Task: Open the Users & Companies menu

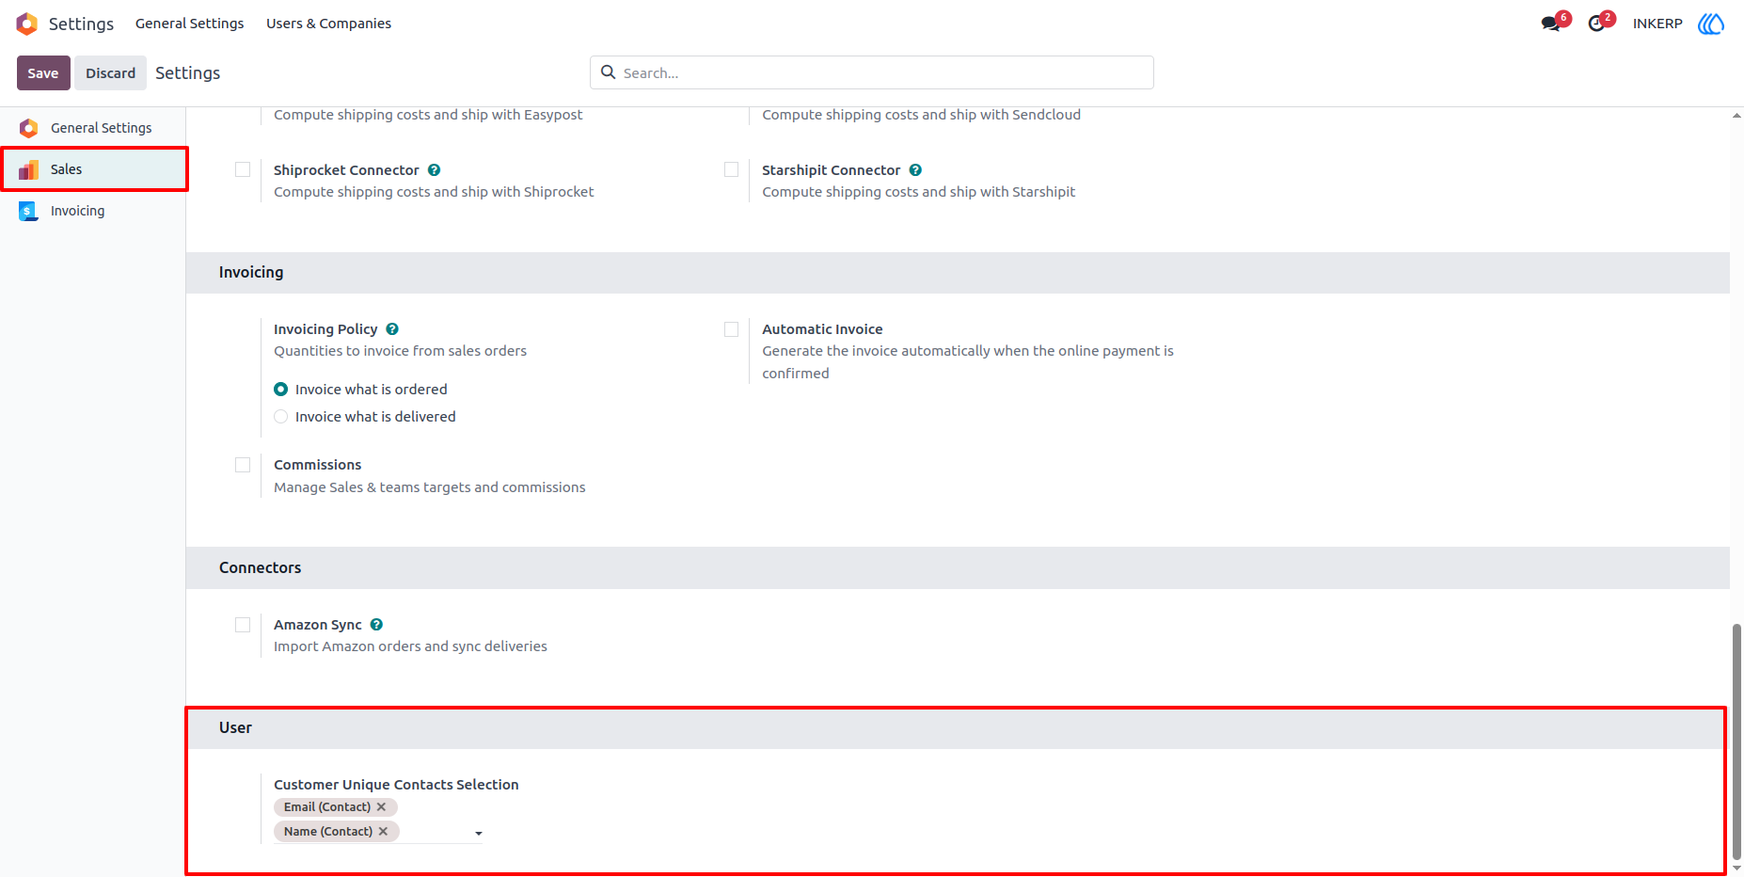Action: click(x=328, y=24)
